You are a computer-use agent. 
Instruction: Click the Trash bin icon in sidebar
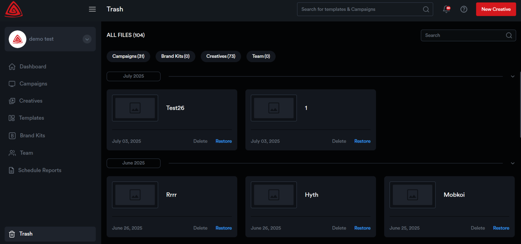click(x=12, y=234)
